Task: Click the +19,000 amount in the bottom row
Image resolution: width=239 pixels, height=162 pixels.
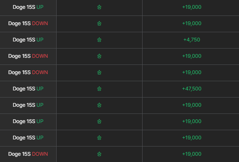Action: click(192, 154)
